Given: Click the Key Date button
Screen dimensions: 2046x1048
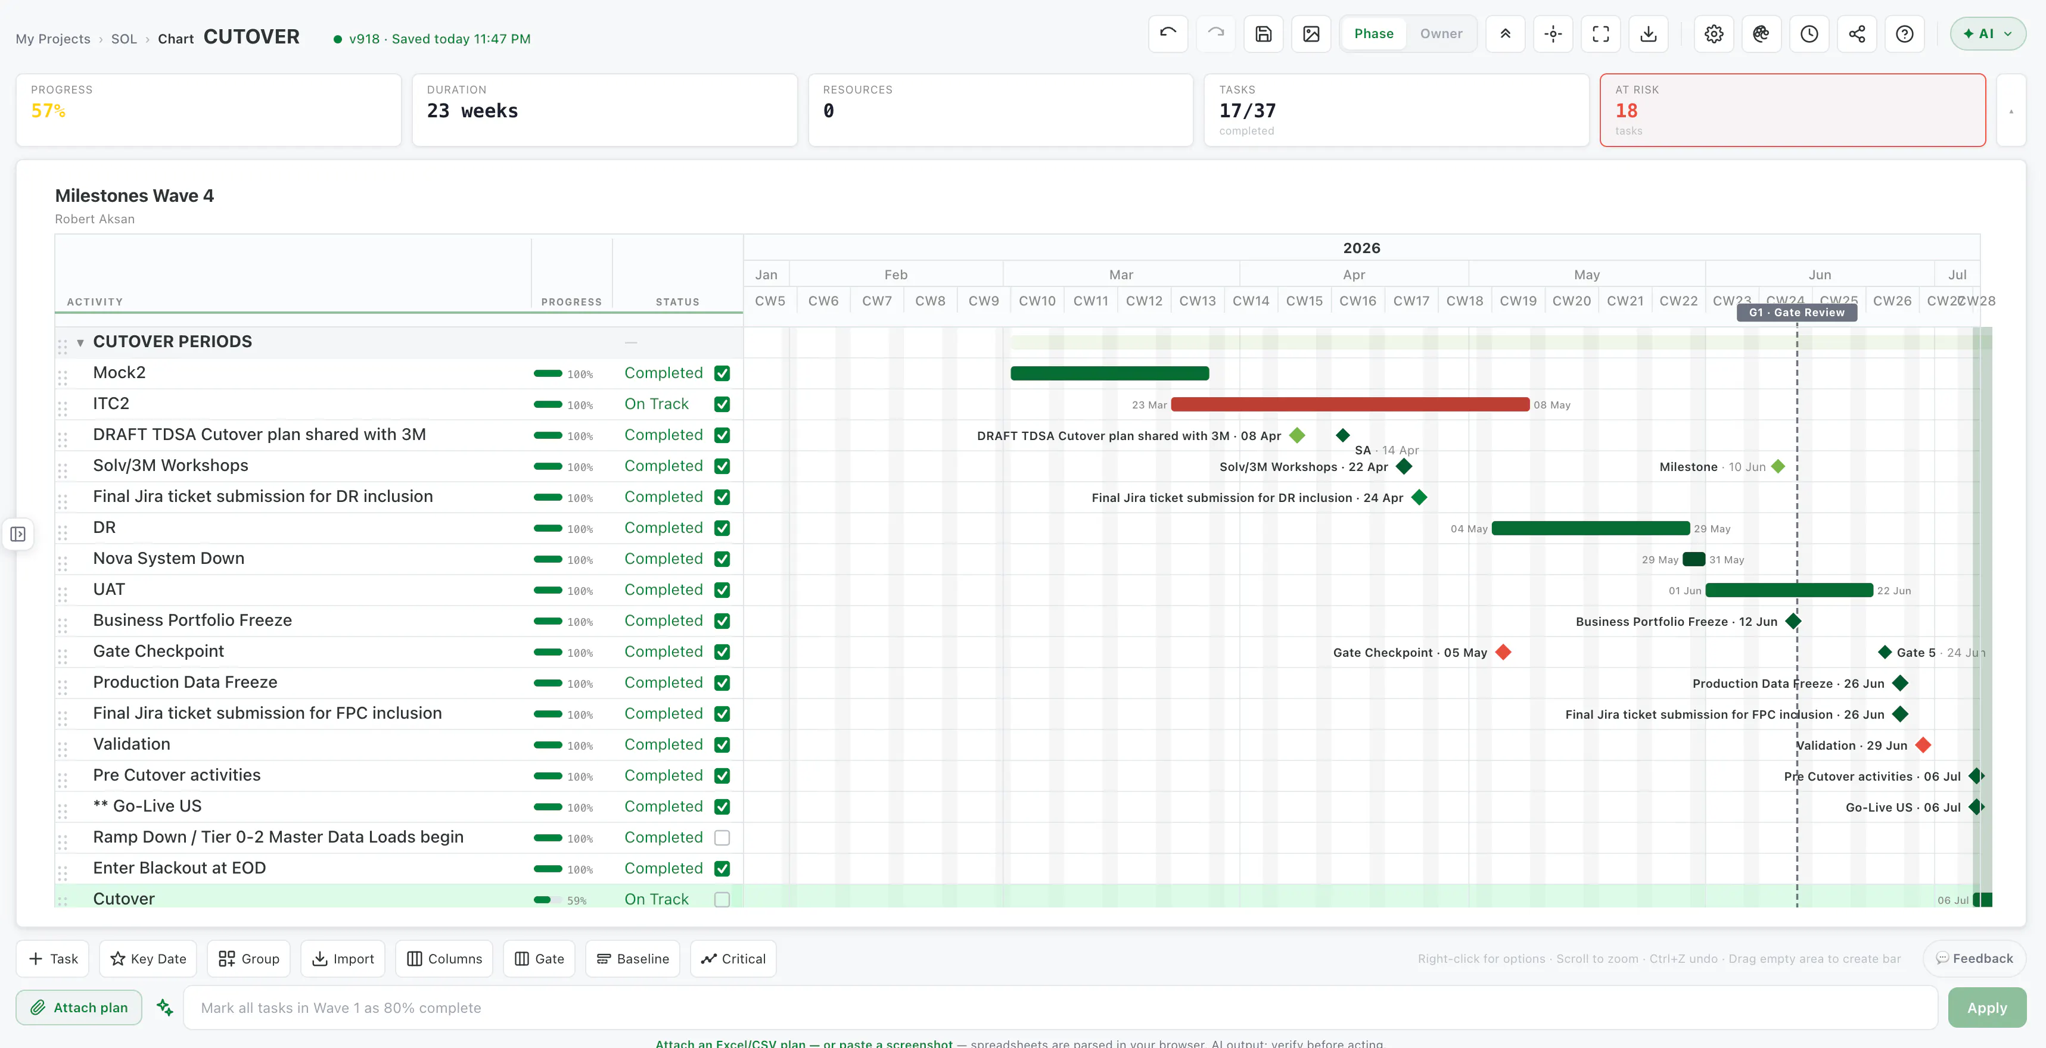Looking at the screenshot, I should click(x=148, y=958).
